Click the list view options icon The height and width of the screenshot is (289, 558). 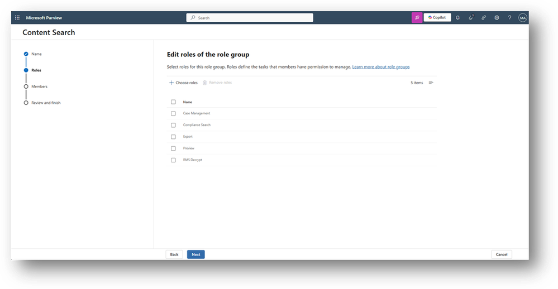(x=431, y=83)
